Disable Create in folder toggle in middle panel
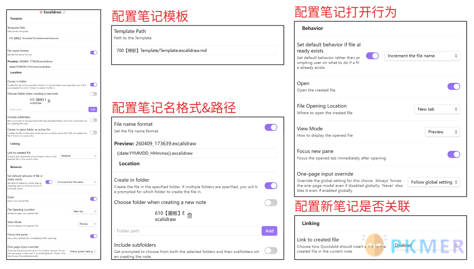 pos(271,186)
